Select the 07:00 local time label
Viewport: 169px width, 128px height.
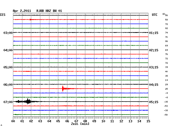point(8,102)
